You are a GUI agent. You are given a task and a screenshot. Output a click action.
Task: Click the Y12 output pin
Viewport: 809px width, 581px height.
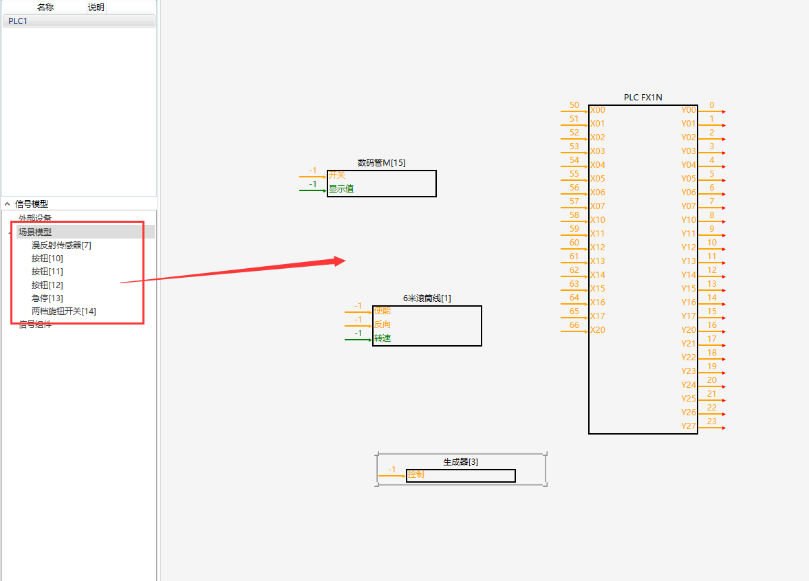689,248
